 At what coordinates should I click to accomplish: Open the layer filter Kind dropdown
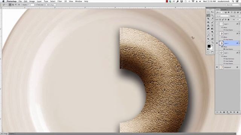220,12
